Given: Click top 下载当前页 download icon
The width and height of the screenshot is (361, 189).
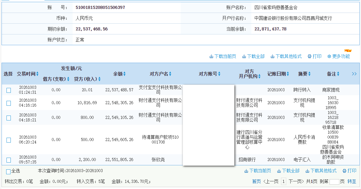Looking at the screenshot, I should 211,56.
